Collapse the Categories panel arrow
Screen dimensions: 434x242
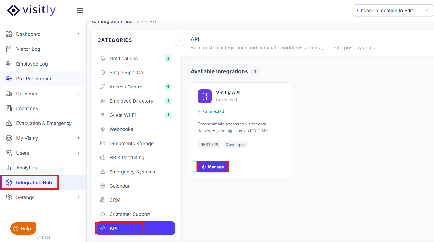[180, 42]
